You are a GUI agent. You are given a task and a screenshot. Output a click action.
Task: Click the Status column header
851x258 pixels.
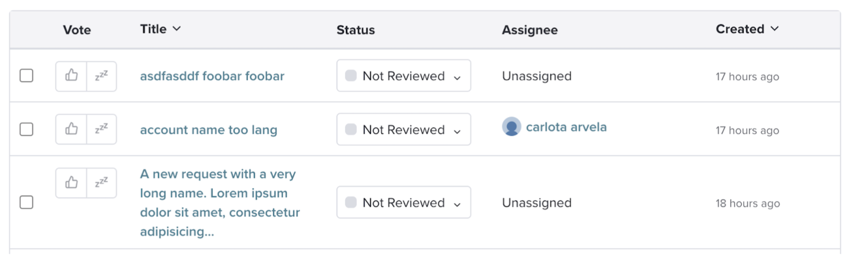(356, 30)
